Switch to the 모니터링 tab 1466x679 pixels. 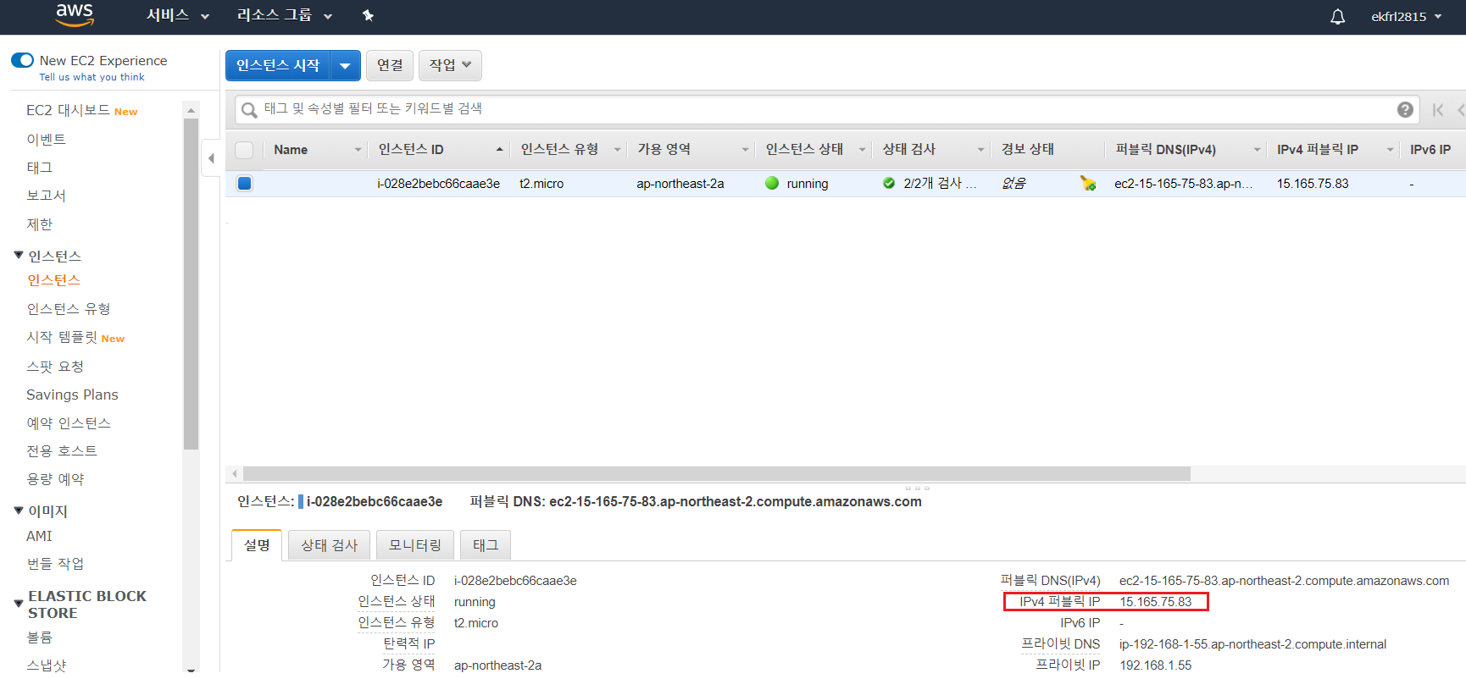pyautogui.click(x=415, y=545)
